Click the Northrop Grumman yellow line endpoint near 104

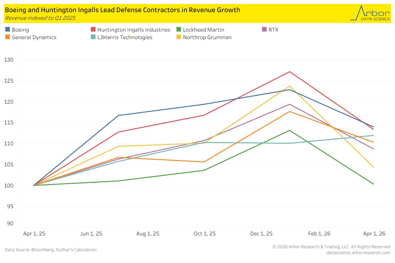tap(373, 167)
